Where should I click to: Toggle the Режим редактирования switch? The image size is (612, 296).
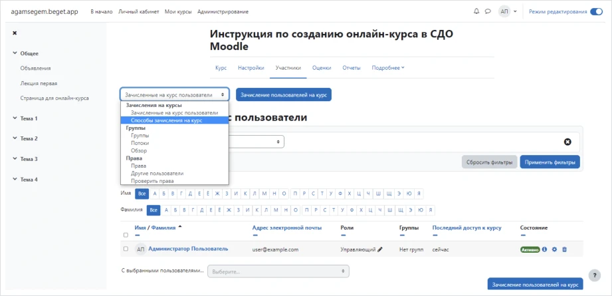click(x=597, y=12)
